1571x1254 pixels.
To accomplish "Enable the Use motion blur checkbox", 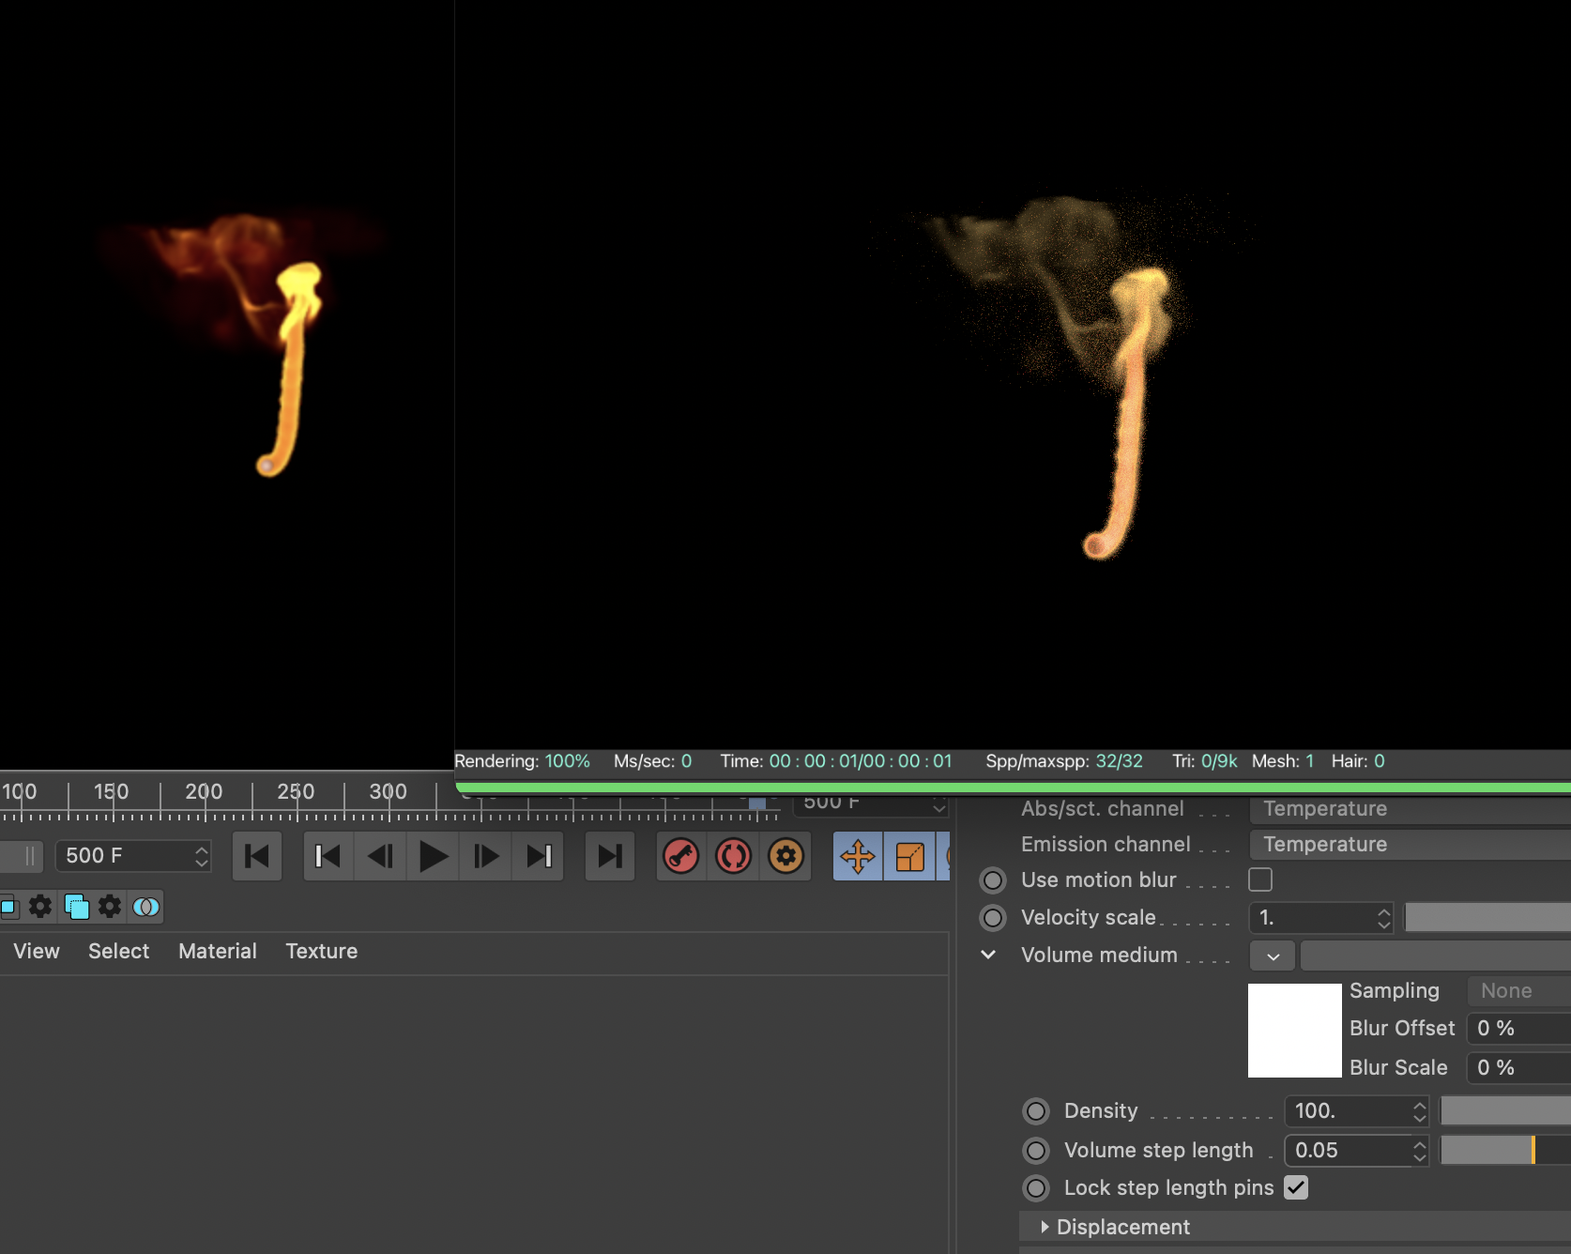I will tap(1260, 879).
